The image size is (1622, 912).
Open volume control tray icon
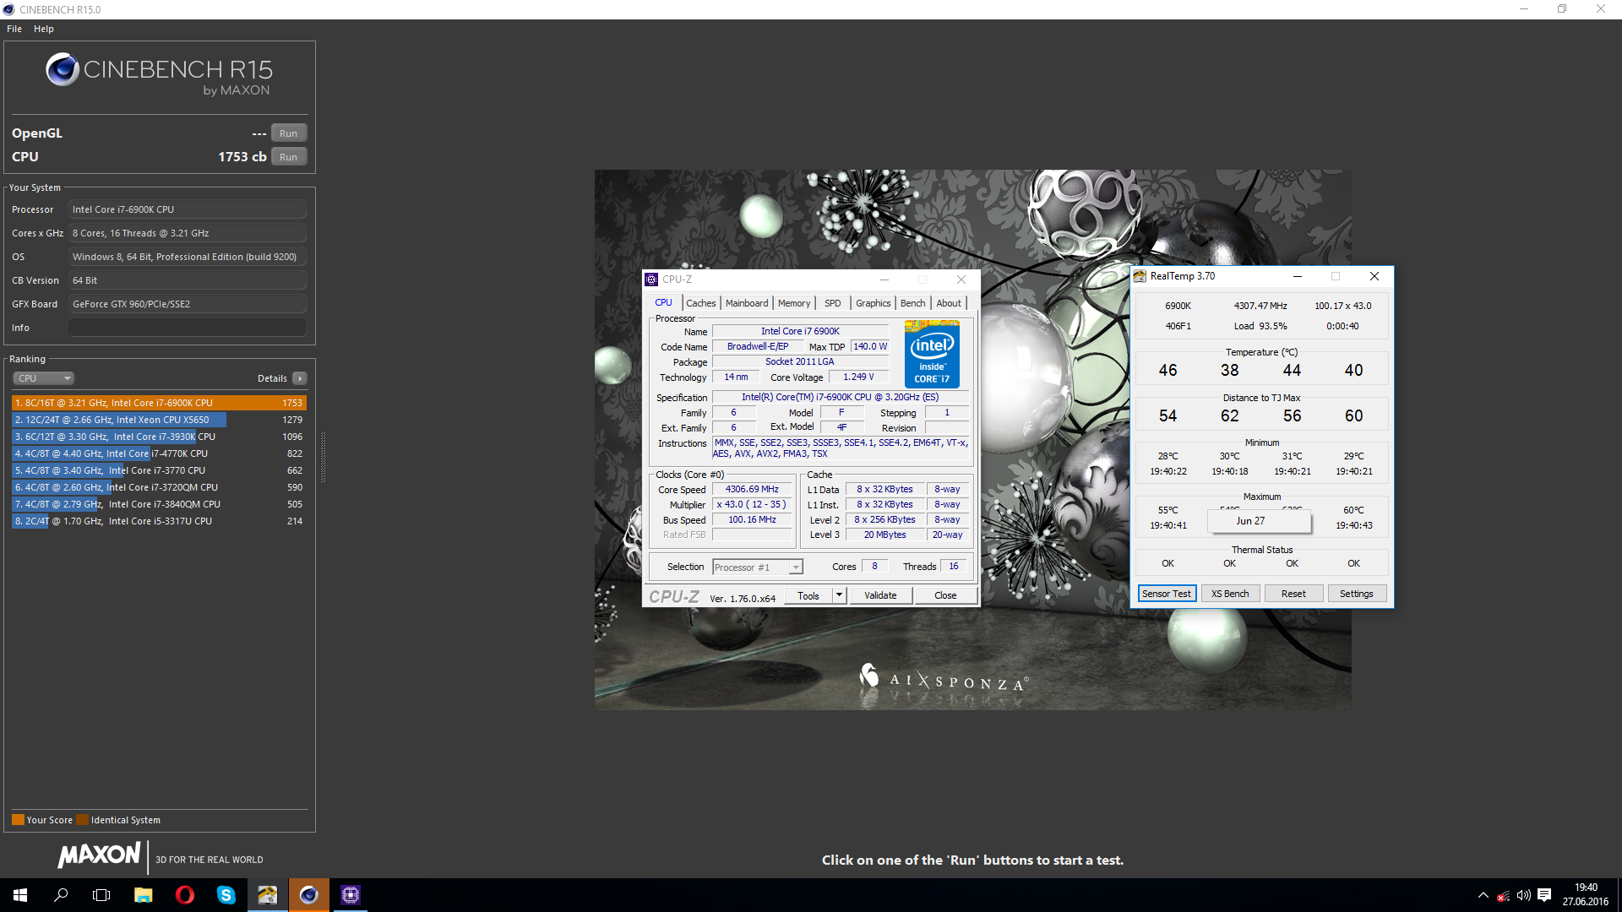tap(1523, 895)
